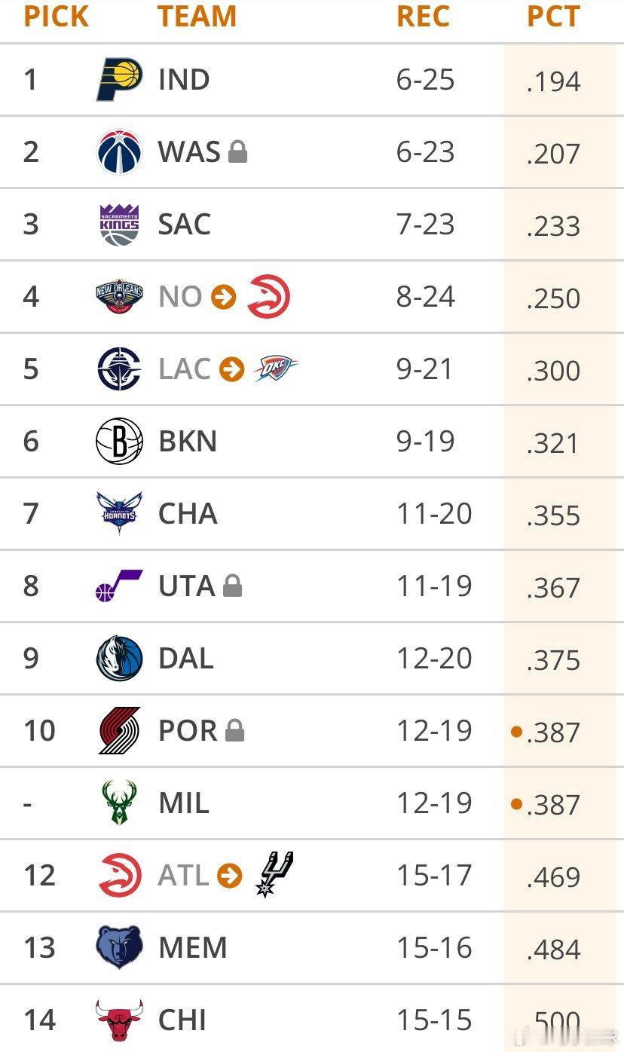Click the lock icon beside WAS
The height and width of the screenshot is (1052, 624).
(x=237, y=153)
